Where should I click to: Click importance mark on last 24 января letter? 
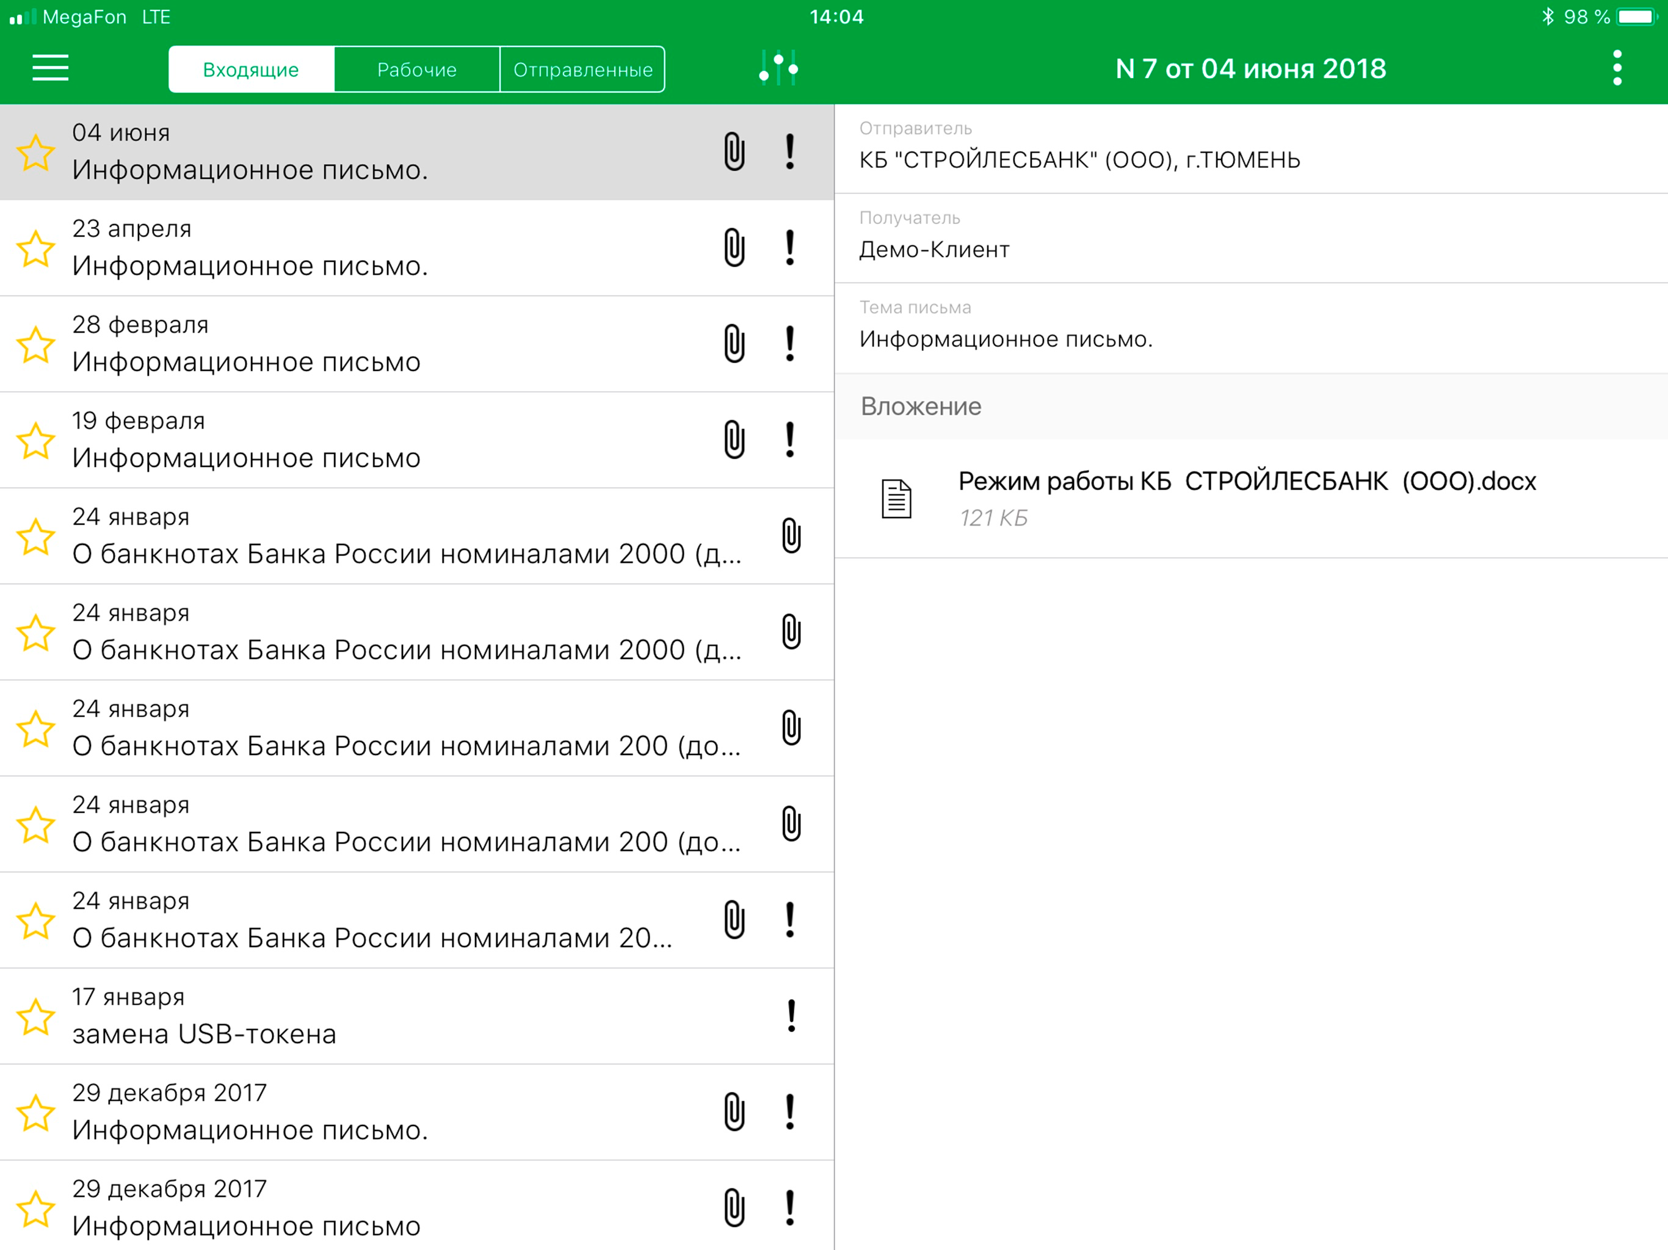789,920
